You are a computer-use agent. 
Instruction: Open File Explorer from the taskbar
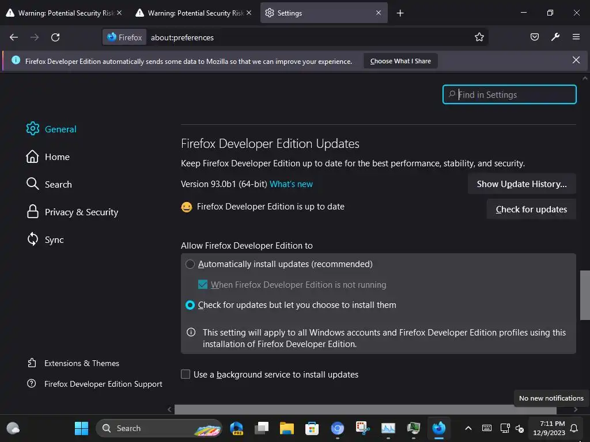pyautogui.click(x=287, y=428)
